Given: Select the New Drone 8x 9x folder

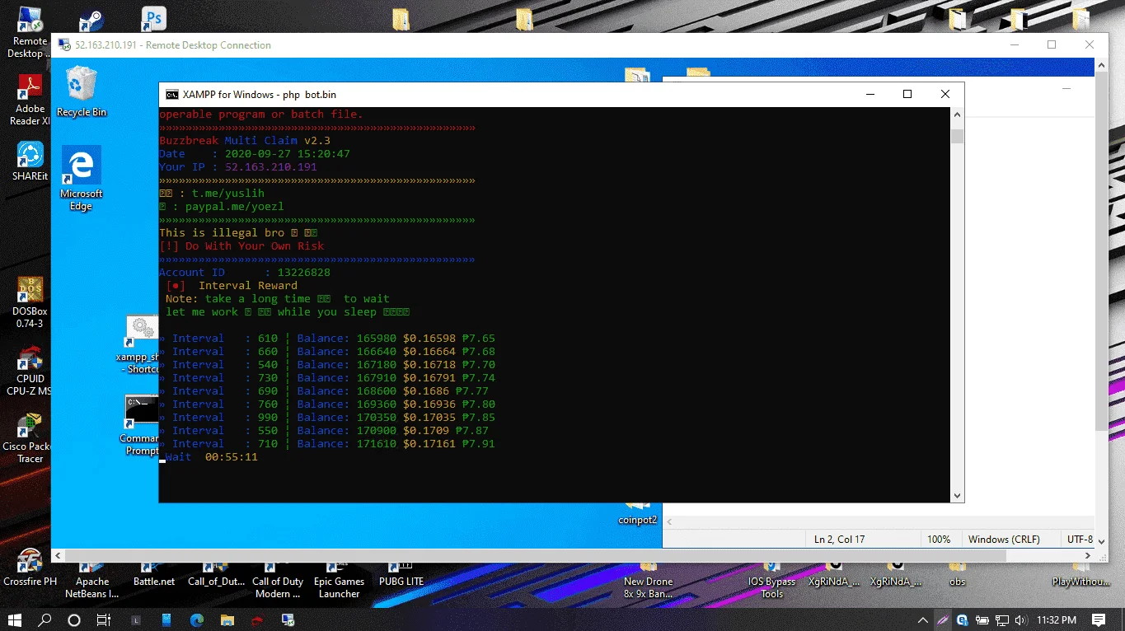Looking at the screenshot, I should pyautogui.click(x=649, y=579).
